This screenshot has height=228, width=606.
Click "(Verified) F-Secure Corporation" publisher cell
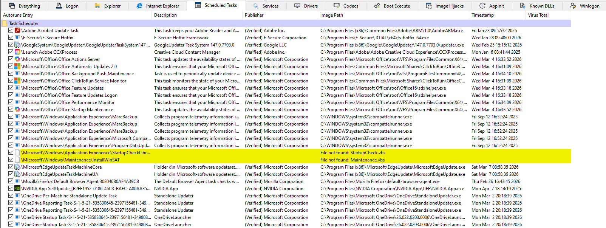click(275, 37)
